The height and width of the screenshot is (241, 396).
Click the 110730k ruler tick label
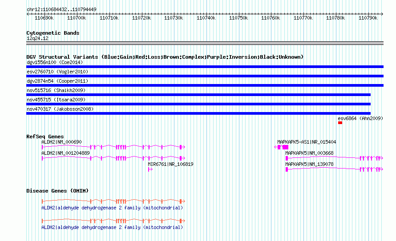pyautogui.click(x=174, y=18)
